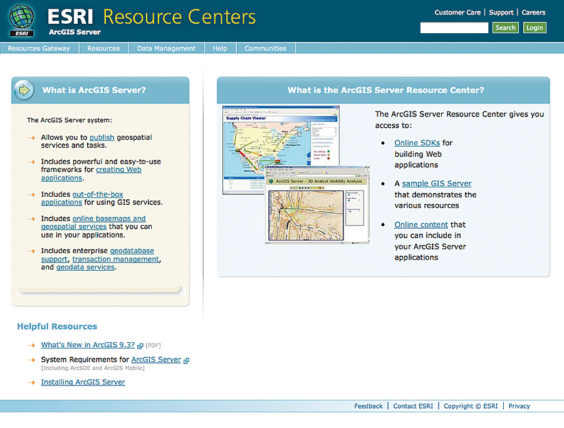Screen dimensions: 564x428
Task: Open the Resources Gateway tab
Action: pos(39,48)
